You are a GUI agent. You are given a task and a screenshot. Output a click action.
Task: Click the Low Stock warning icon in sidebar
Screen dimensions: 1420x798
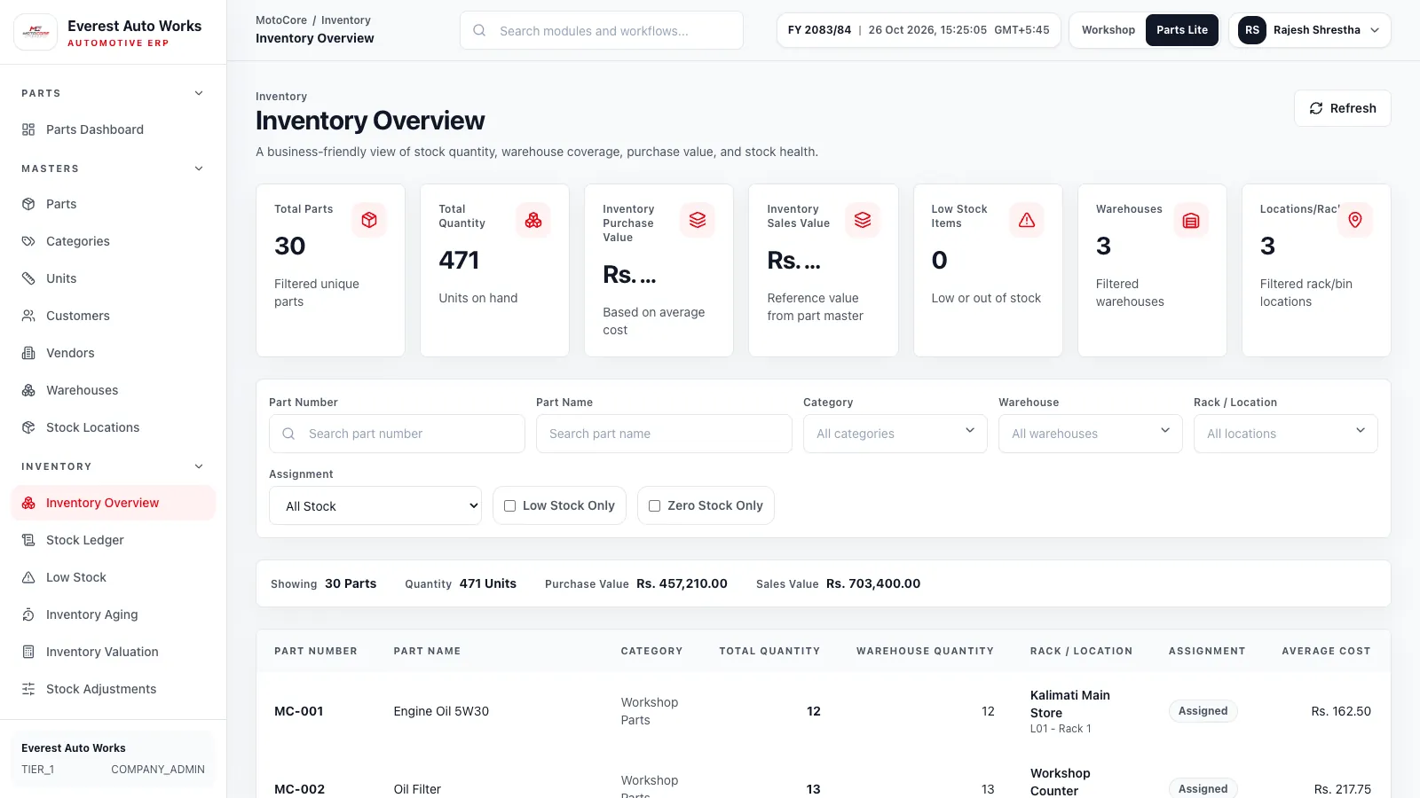point(28,577)
